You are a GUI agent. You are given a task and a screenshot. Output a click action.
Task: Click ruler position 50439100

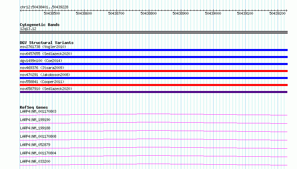(x=245, y=13)
